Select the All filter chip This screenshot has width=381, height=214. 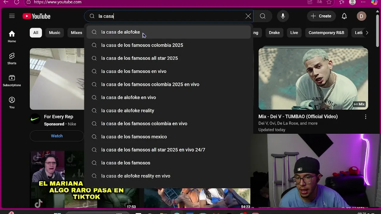(x=36, y=33)
